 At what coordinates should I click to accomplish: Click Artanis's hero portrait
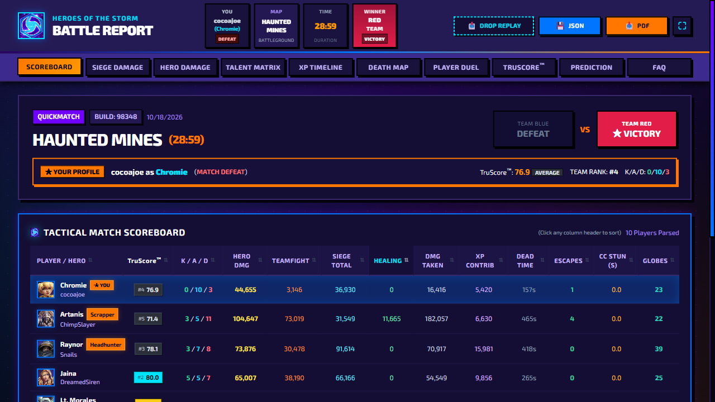pos(46,319)
